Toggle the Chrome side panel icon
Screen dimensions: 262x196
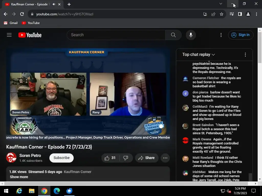click(240, 14)
